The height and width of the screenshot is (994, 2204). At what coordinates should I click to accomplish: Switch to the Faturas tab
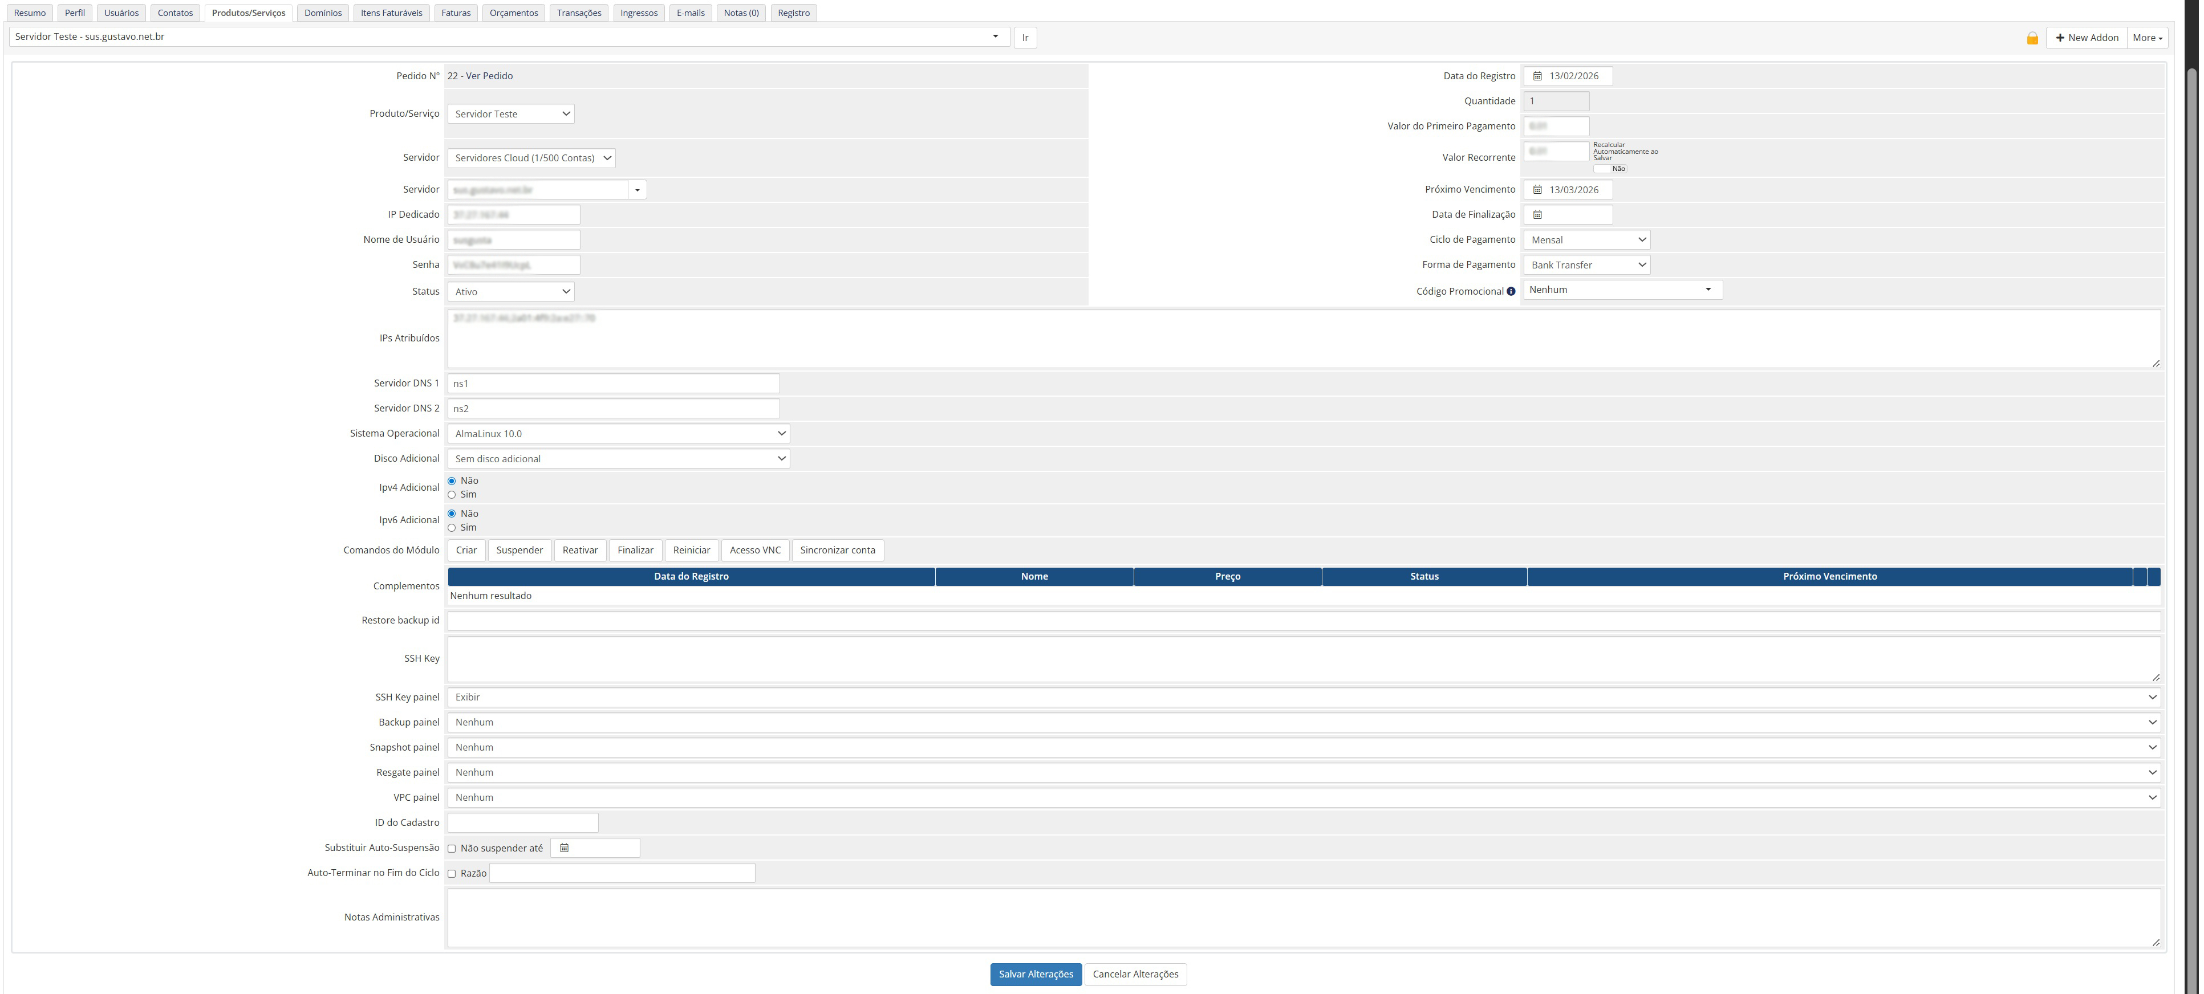[x=456, y=13]
